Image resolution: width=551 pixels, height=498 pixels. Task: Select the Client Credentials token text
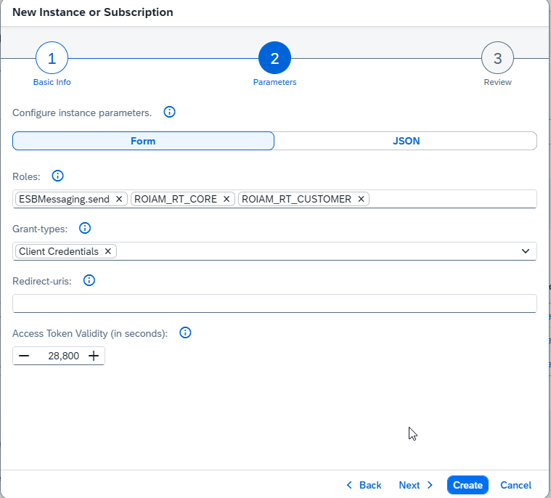(x=59, y=251)
